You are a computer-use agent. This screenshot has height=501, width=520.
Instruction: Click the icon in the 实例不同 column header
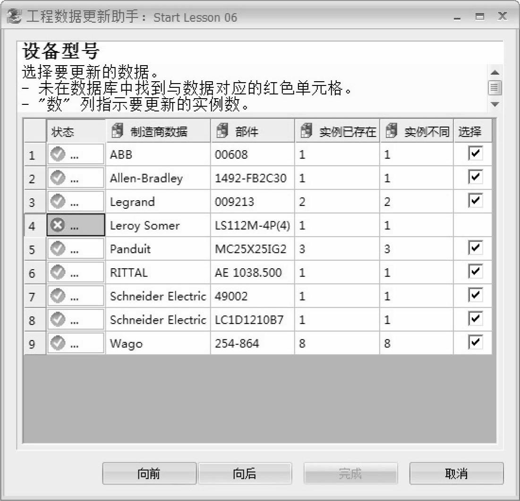(392, 130)
